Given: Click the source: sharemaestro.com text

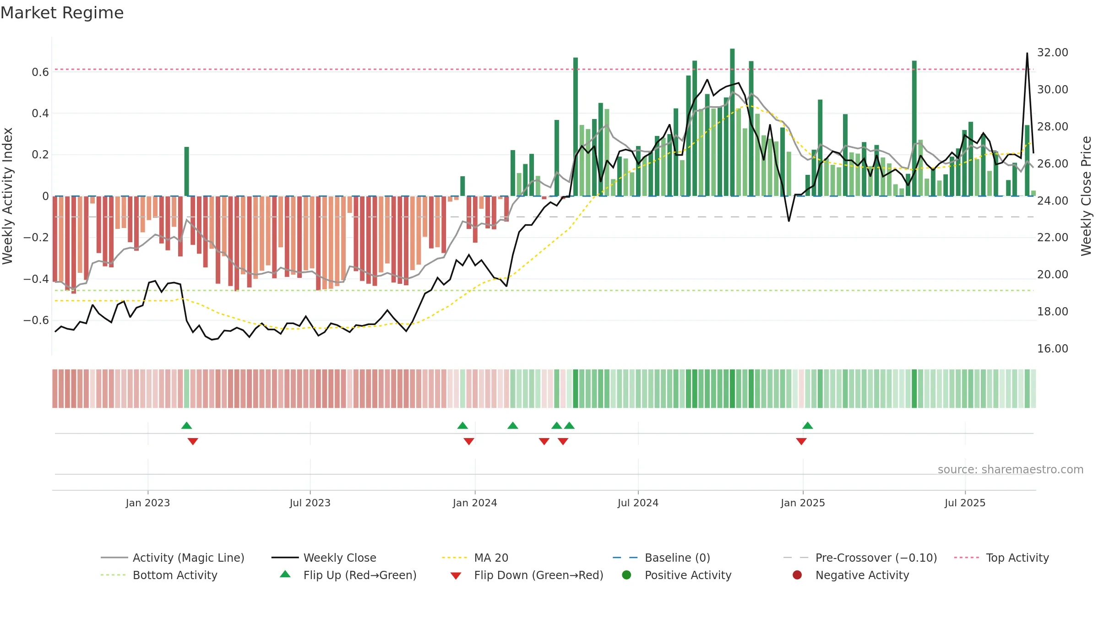Looking at the screenshot, I should [1011, 470].
